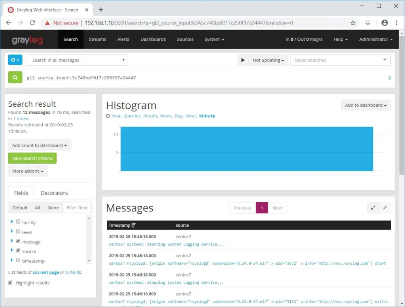Open the browser profile icon

384,23
